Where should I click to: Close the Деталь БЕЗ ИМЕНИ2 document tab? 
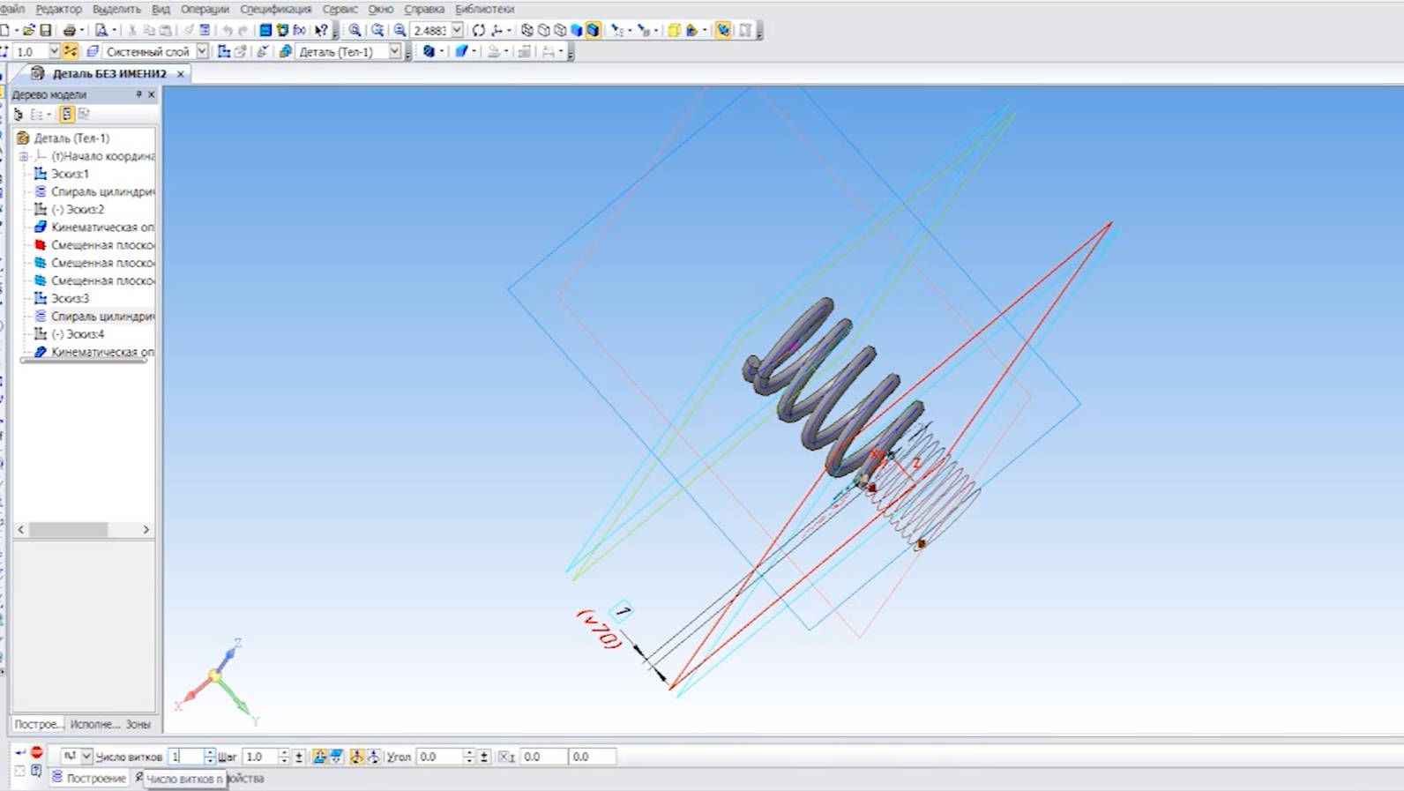[181, 74]
